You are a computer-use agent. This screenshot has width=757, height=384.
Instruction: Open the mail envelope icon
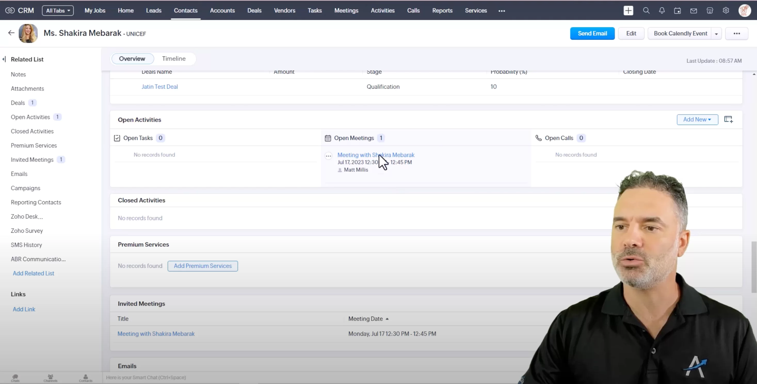tap(694, 11)
